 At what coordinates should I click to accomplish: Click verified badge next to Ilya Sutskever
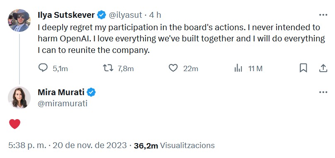click(x=102, y=15)
